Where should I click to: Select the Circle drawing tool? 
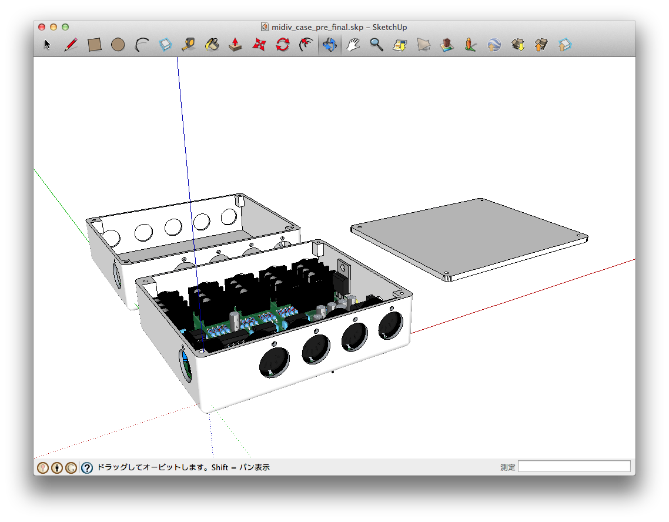(118, 45)
